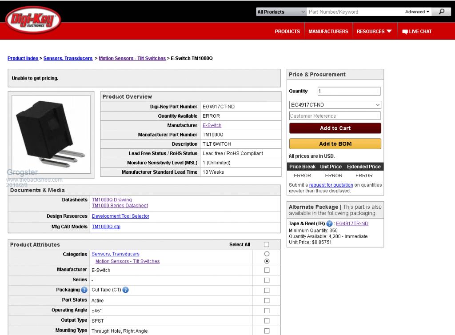Image resolution: width=455 pixels, height=335 pixels.
Task: Click the Quantity input field
Action: 349,91
